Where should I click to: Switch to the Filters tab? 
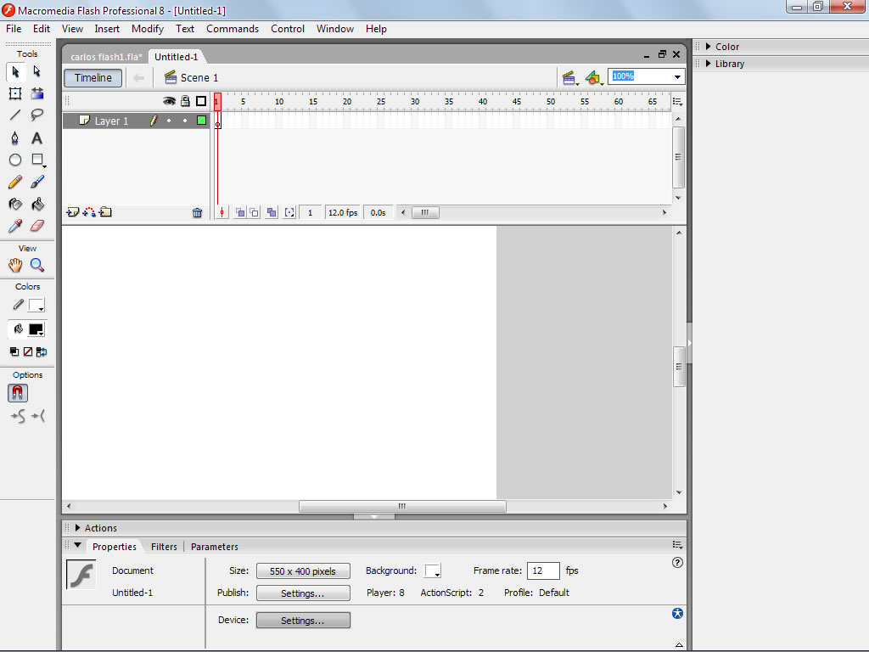coord(164,547)
